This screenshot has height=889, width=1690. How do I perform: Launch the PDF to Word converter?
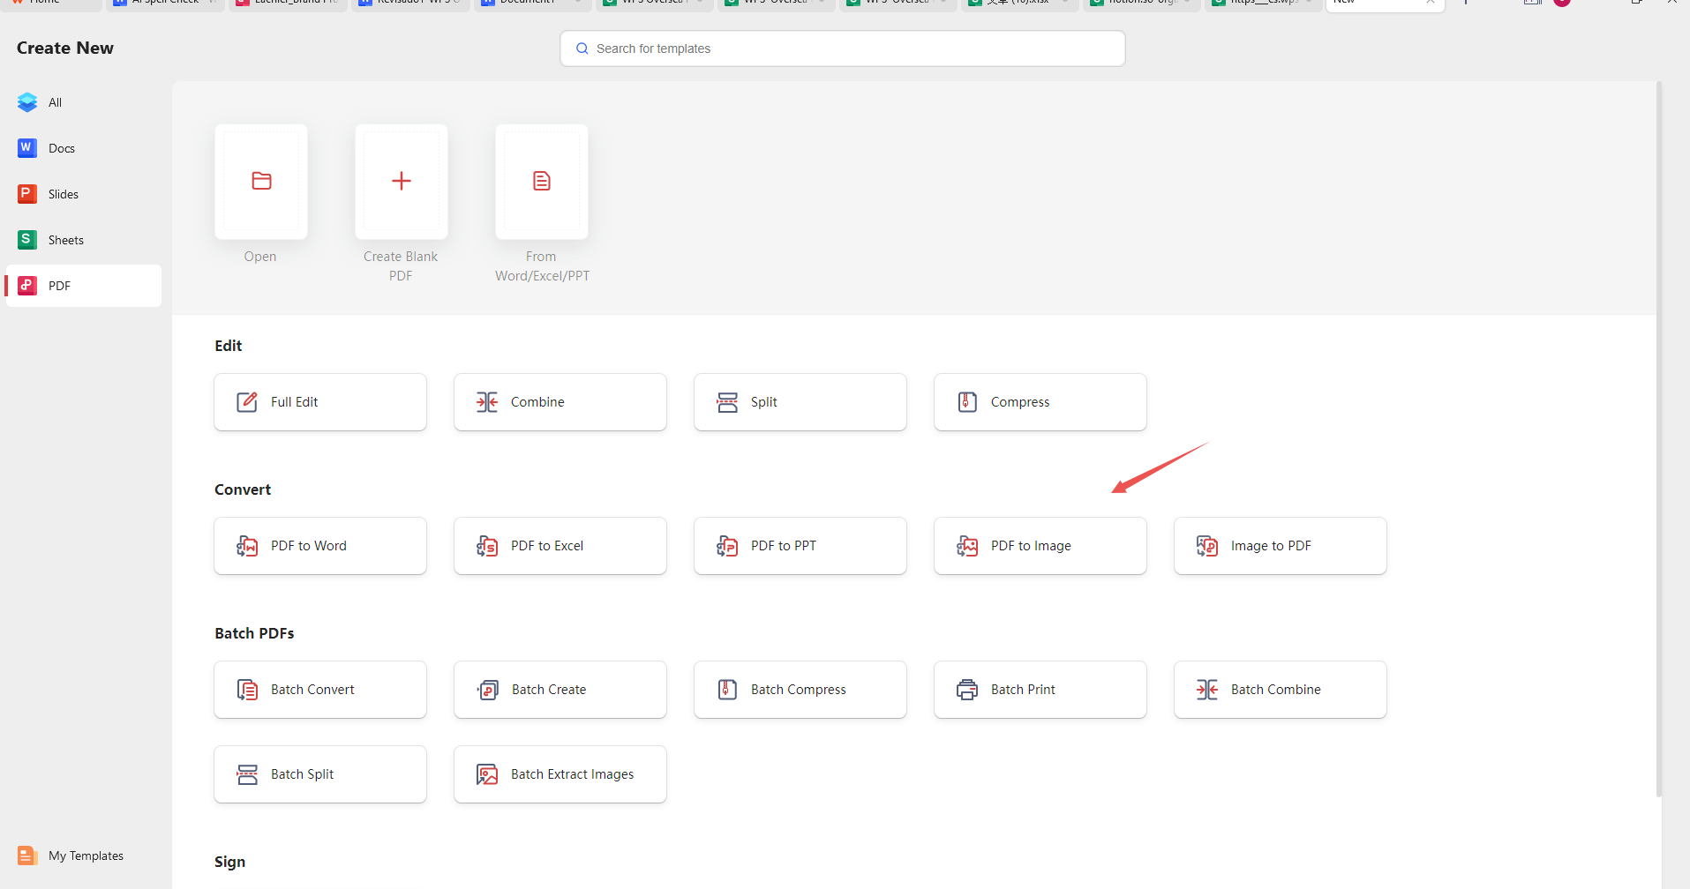coord(319,545)
